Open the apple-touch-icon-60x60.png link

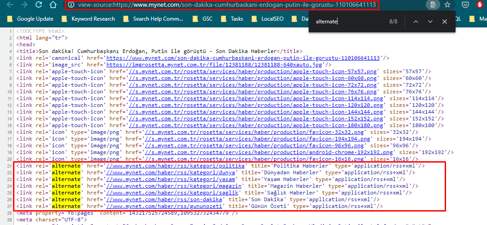pyautogui.click(x=253, y=78)
